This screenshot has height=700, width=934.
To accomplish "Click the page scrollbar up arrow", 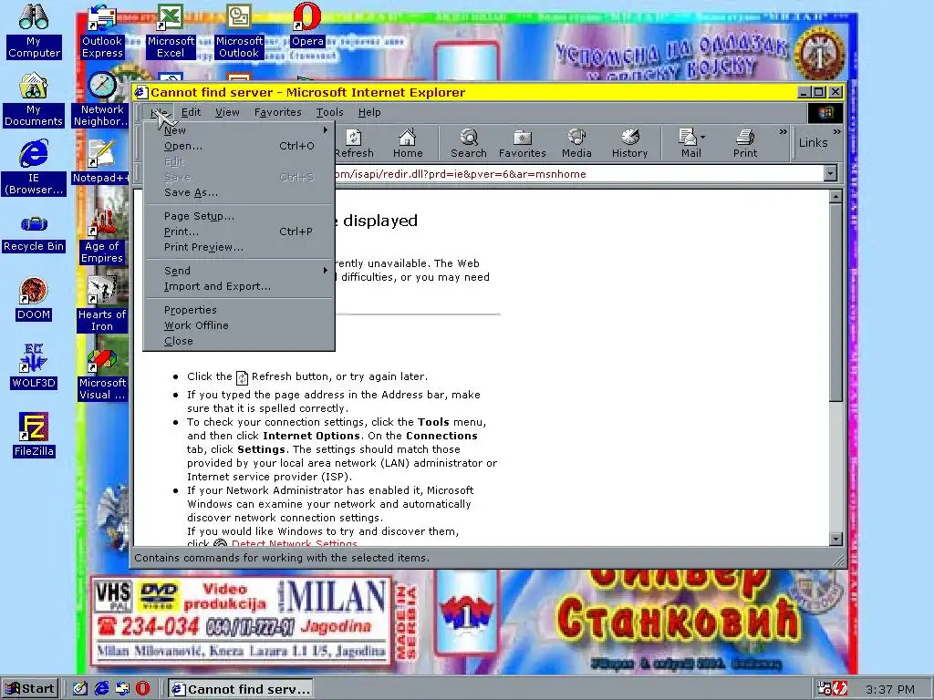I will (835, 197).
